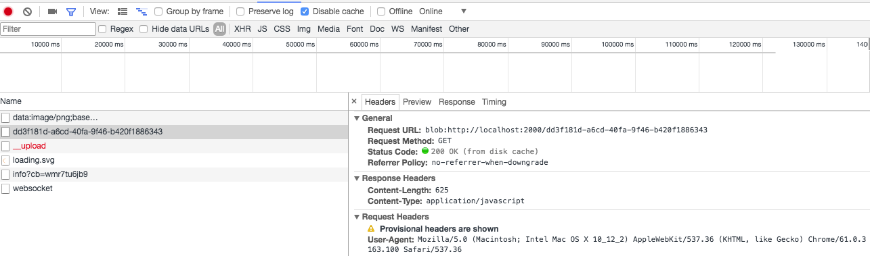870x256 pixels.
Task: Switch to large request rows view
Action: (123, 11)
